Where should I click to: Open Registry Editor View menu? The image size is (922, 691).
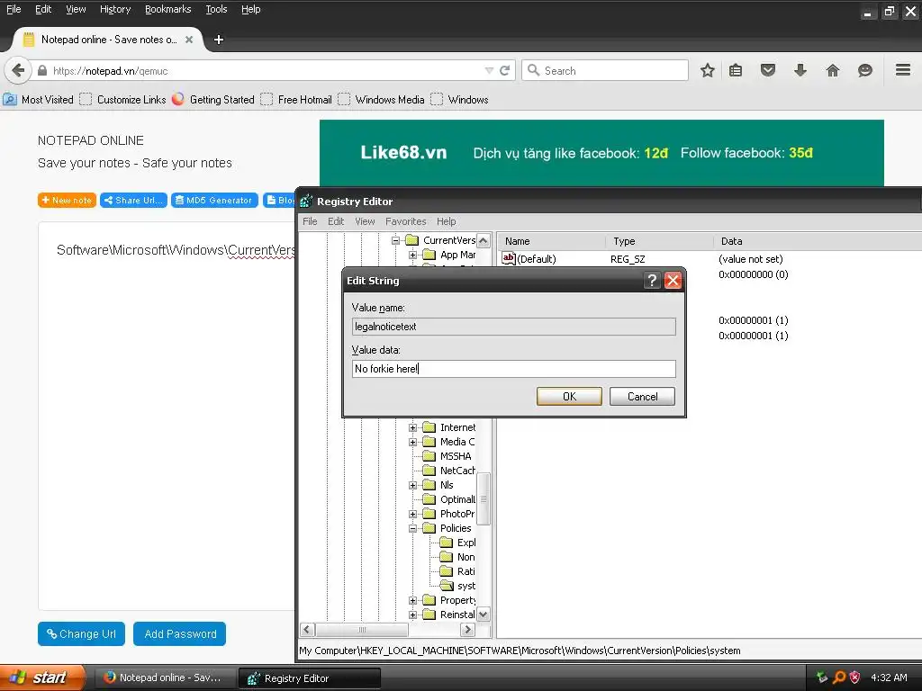(x=365, y=221)
